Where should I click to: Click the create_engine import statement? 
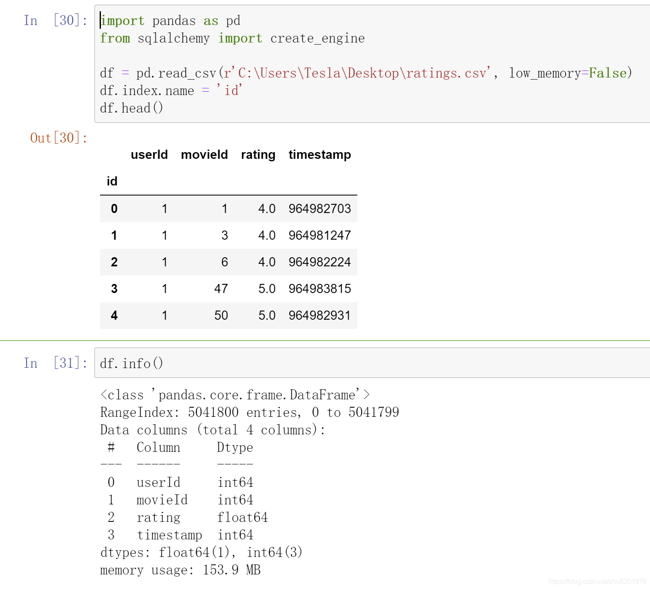point(232,38)
